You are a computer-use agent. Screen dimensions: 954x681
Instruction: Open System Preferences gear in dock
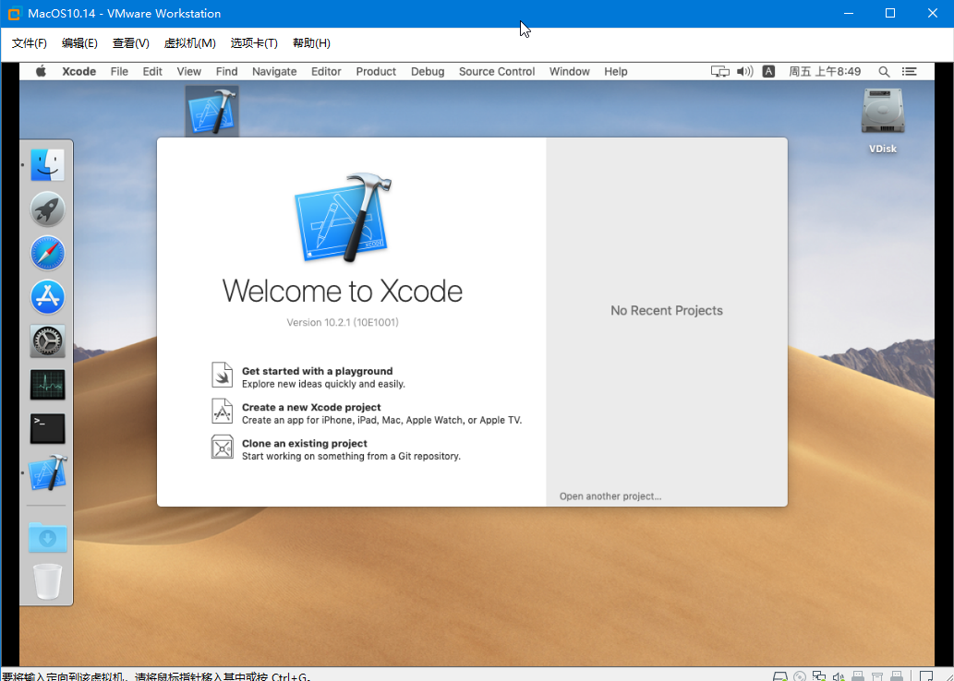click(47, 341)
